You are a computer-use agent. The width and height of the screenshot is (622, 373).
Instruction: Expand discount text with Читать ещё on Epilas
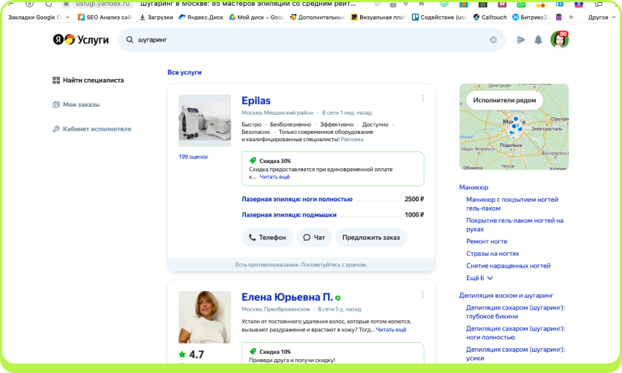click(x=274, y=177)
